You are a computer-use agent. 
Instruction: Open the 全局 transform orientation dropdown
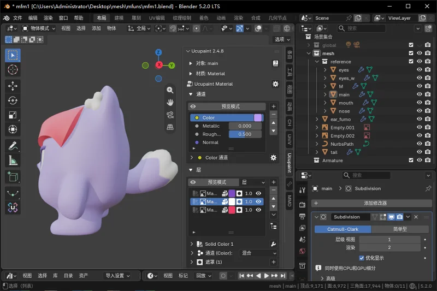[139, 28]
